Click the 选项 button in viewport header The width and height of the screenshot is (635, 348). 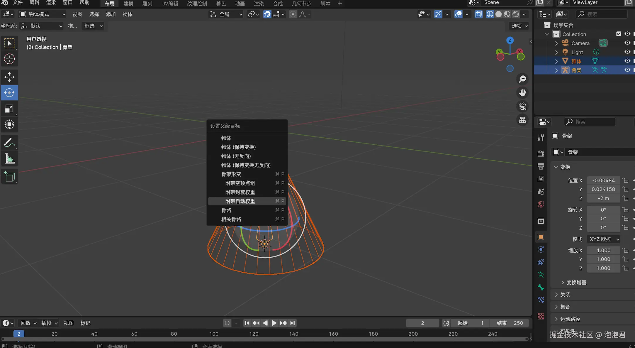coord(519,26)
